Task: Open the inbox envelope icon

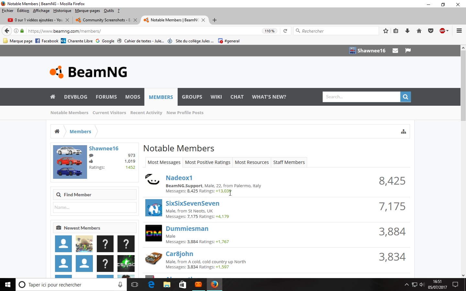Action: tap(395, 50)
